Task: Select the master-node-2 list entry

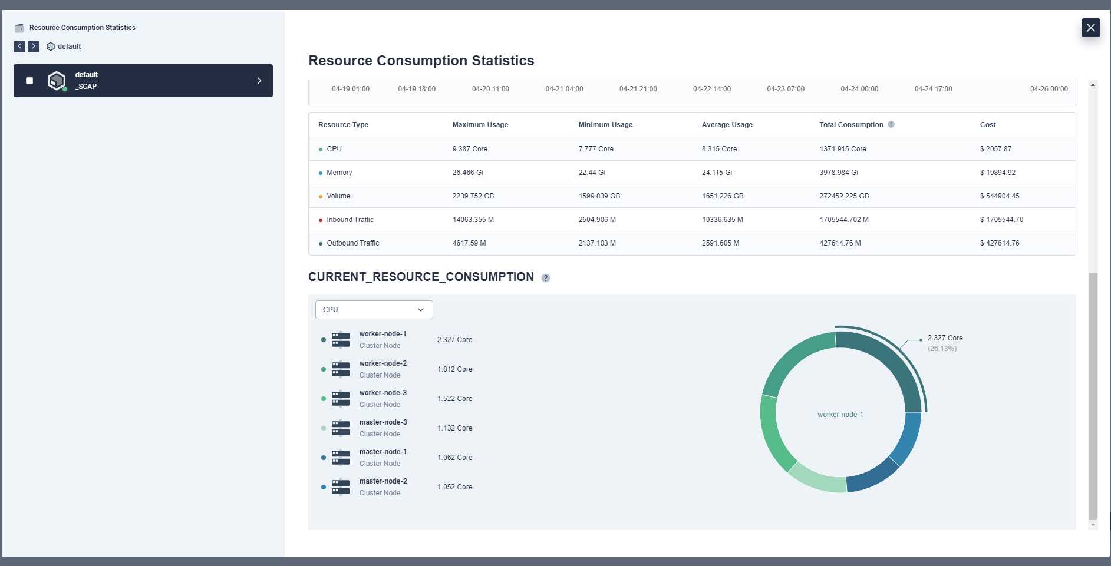Action: click(383, 487)
